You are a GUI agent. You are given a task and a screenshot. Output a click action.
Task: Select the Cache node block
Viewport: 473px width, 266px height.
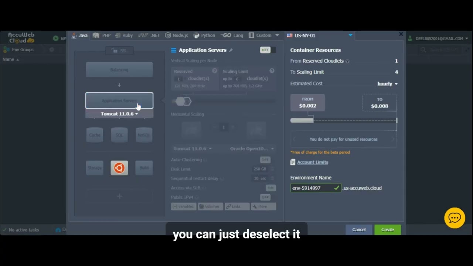[95, 135]
